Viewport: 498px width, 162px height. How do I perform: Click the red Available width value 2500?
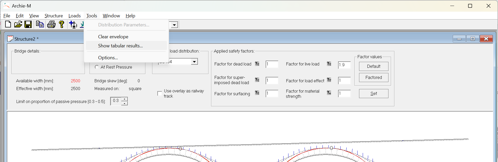point(76,81)
